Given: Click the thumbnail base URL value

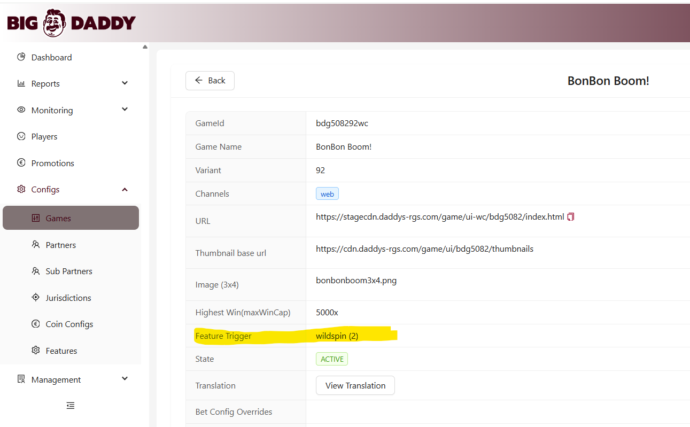Looking at the screenshot, I should [425, 249].
